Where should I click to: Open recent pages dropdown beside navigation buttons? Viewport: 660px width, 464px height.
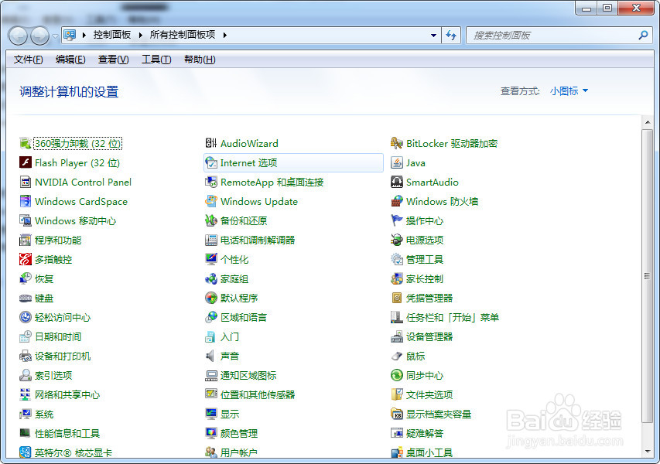(x=55, y=36)
